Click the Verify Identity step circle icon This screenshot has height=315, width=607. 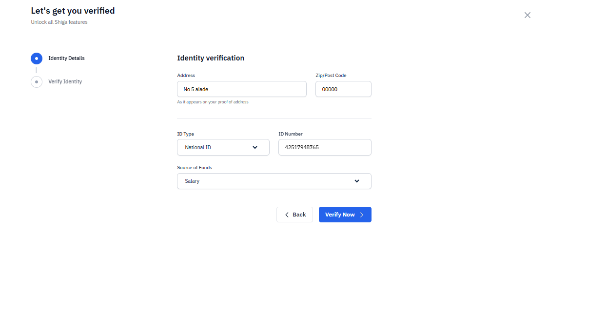pyautogui.click(x=37, y=82)
